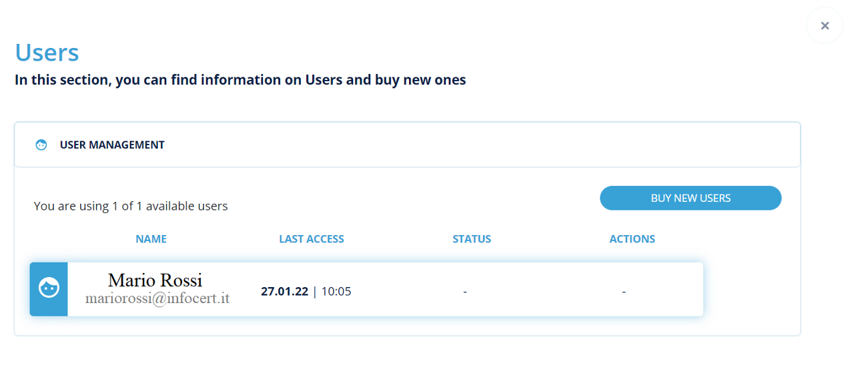Click the Users page title
Viewport: 854px width, 367px height.
point(47,52)
